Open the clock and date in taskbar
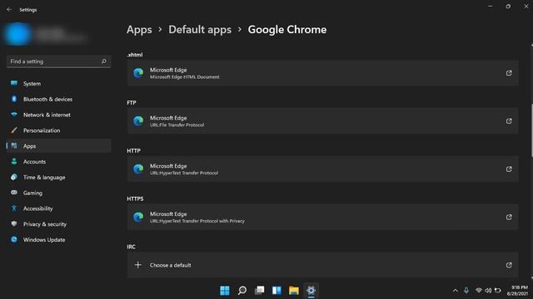This screenshot has height=299, width=533. (x=518, y=291)
